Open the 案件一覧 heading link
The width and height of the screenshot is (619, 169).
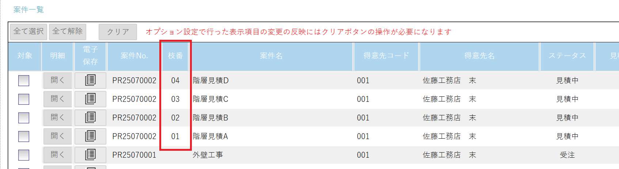pos(29,10)
